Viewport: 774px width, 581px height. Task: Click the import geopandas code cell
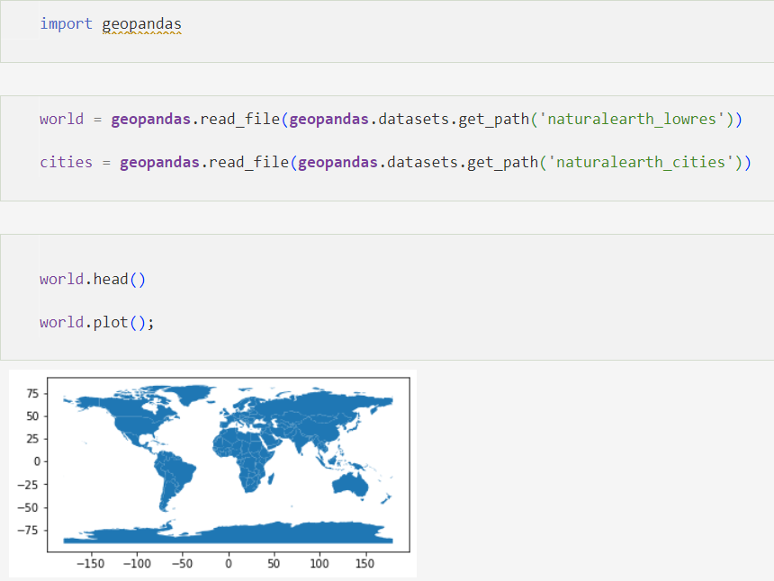(x=111, y=24)
